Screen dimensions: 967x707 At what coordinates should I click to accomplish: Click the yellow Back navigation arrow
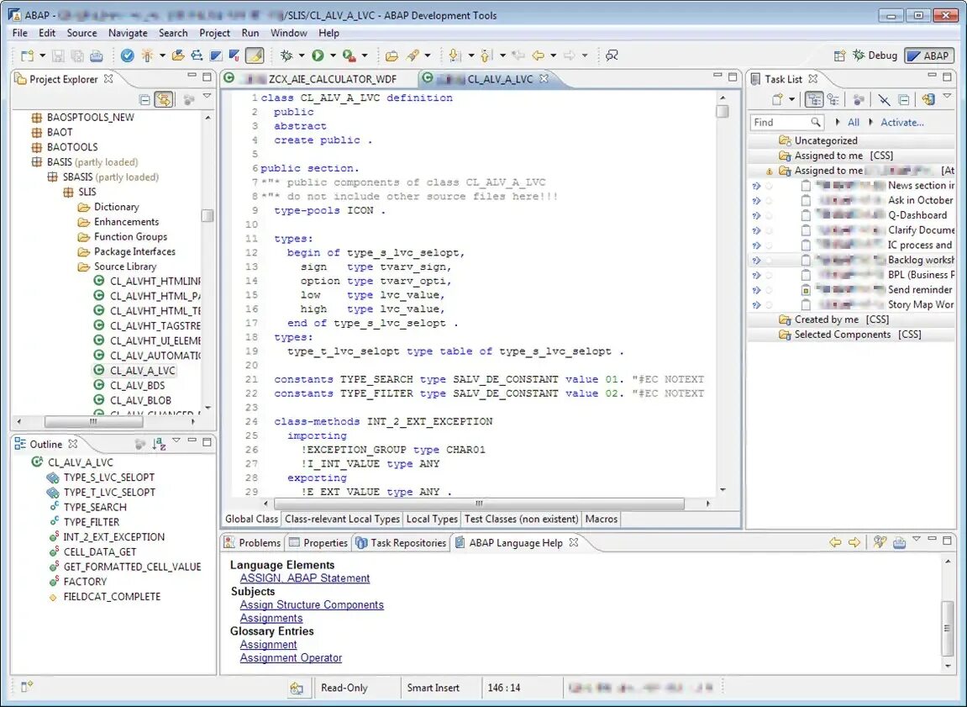(539, 56)
